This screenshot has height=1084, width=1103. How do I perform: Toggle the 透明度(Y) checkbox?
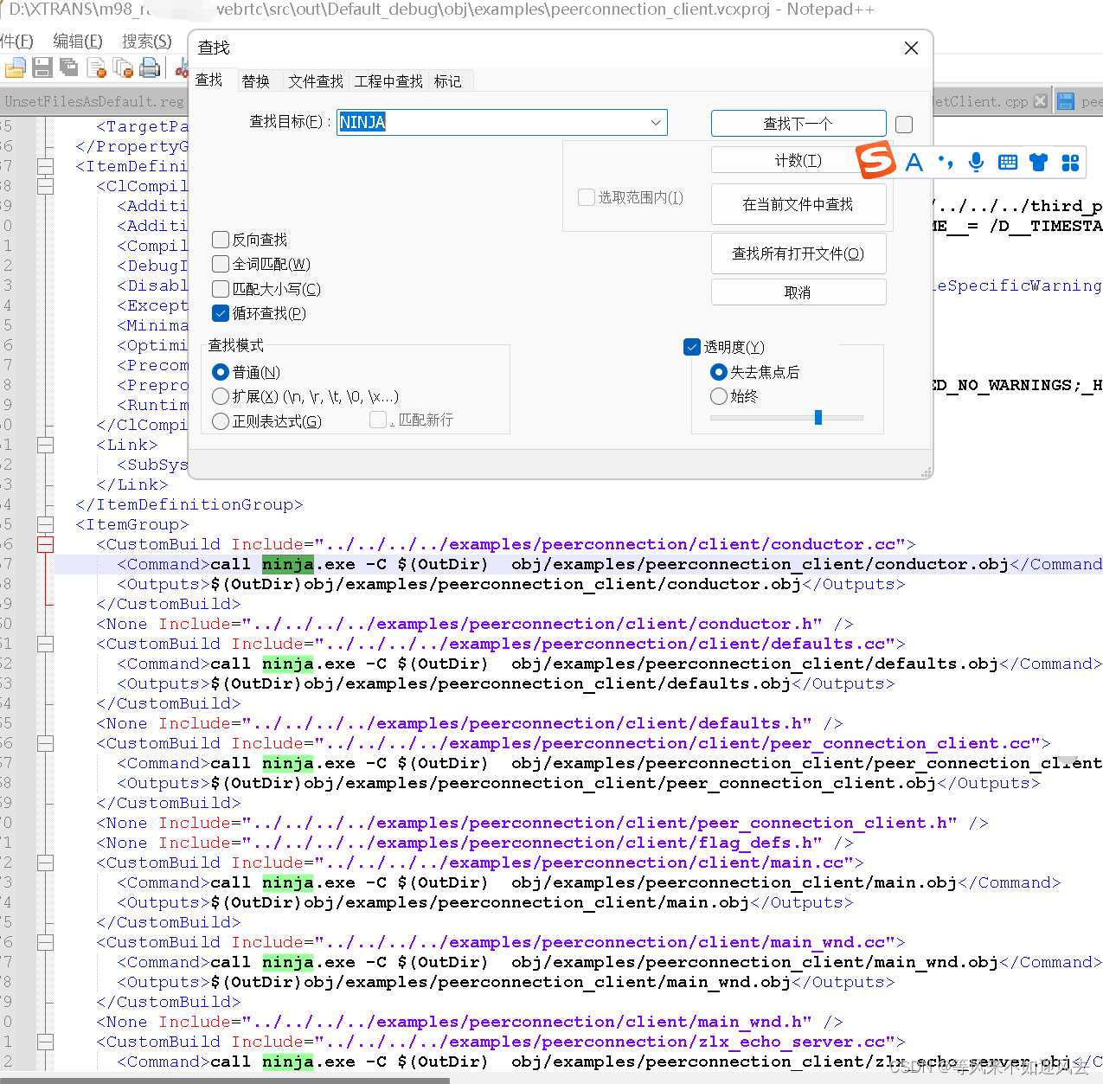coord(692,347)
